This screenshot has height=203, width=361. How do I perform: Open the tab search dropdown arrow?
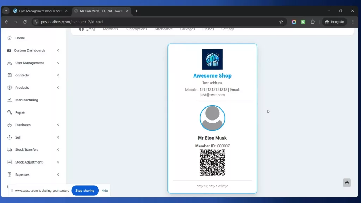click(6, 11)
